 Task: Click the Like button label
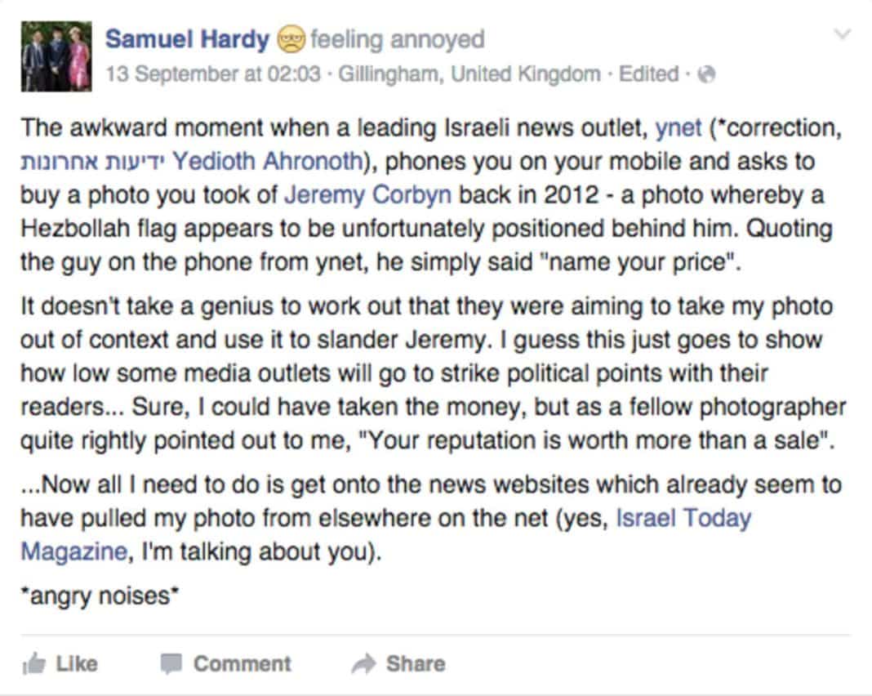click(x=76, y=663)
